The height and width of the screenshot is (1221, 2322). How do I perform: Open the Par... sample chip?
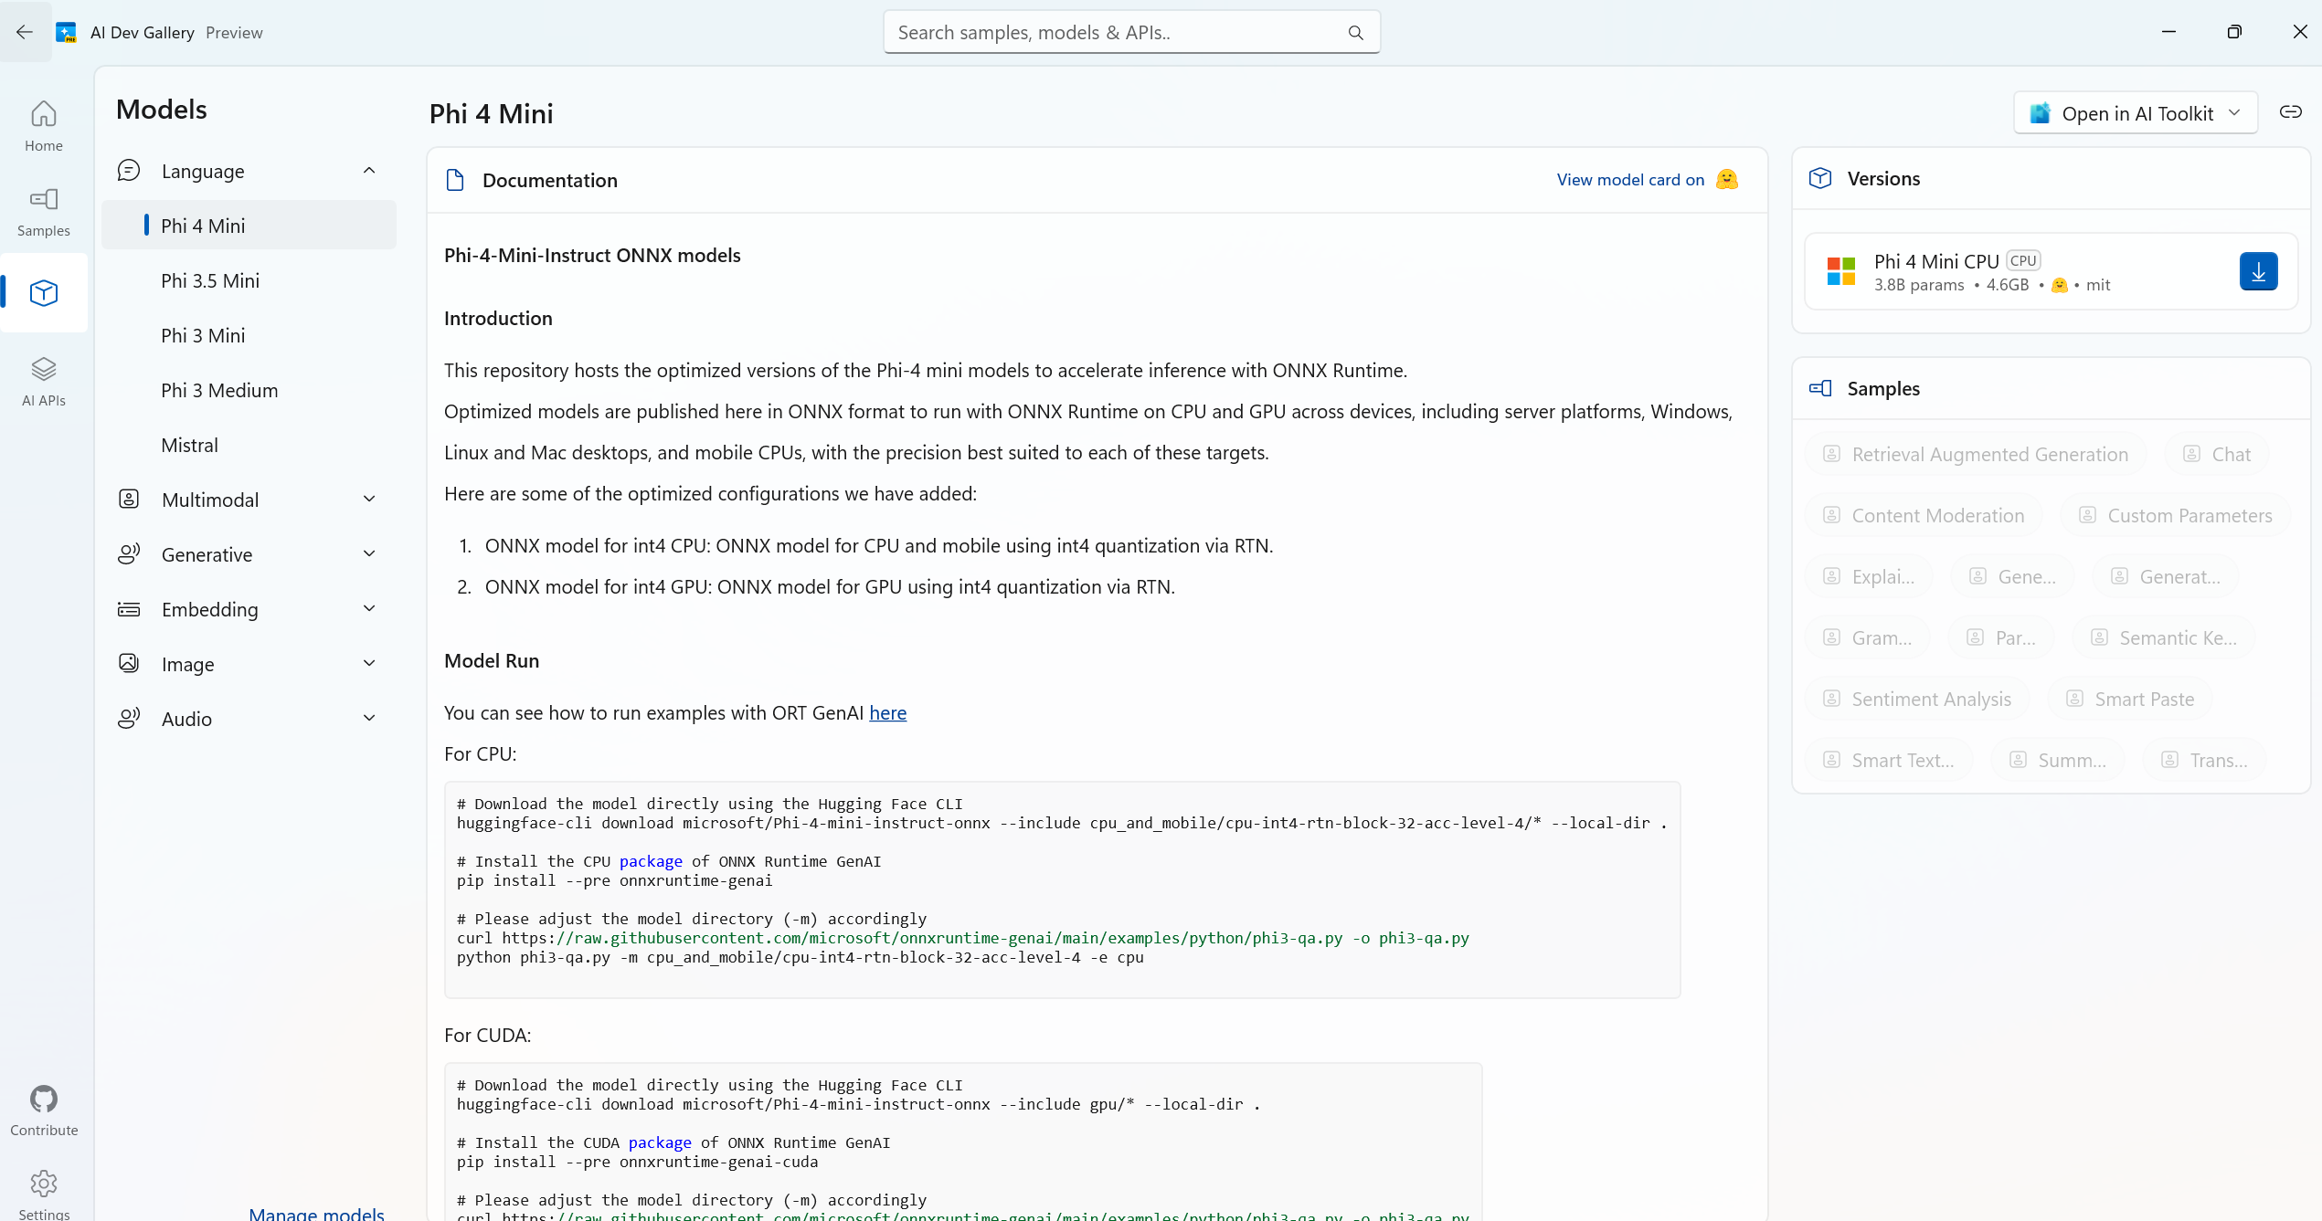point(2001,637)
